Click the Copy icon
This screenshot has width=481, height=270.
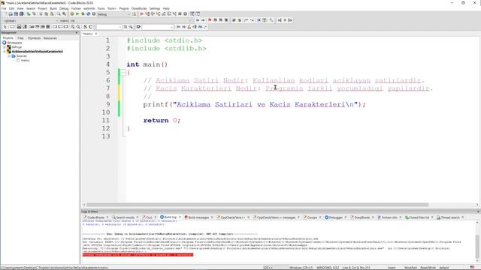[47, 14]
